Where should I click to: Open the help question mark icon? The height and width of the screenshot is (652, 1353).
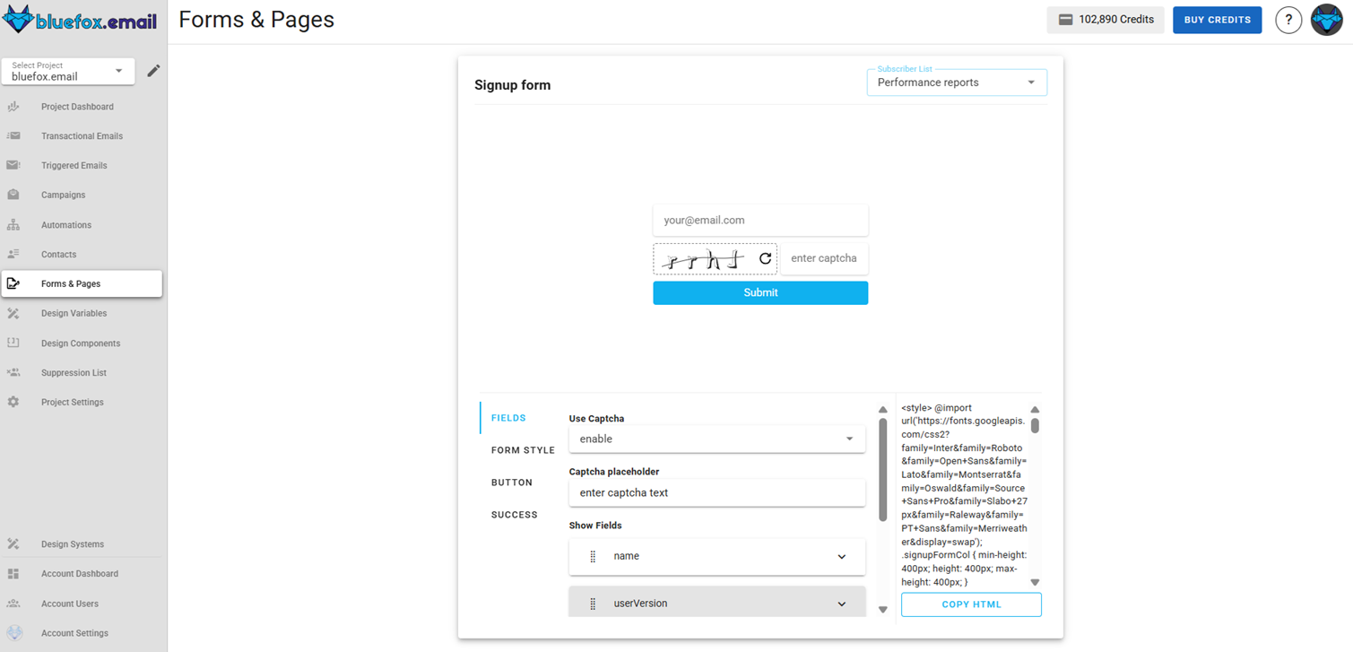tap(1288, 19)
